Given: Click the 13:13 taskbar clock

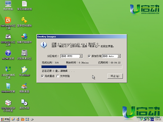Looking at the screenshot, I should click(x=158, y=120).
